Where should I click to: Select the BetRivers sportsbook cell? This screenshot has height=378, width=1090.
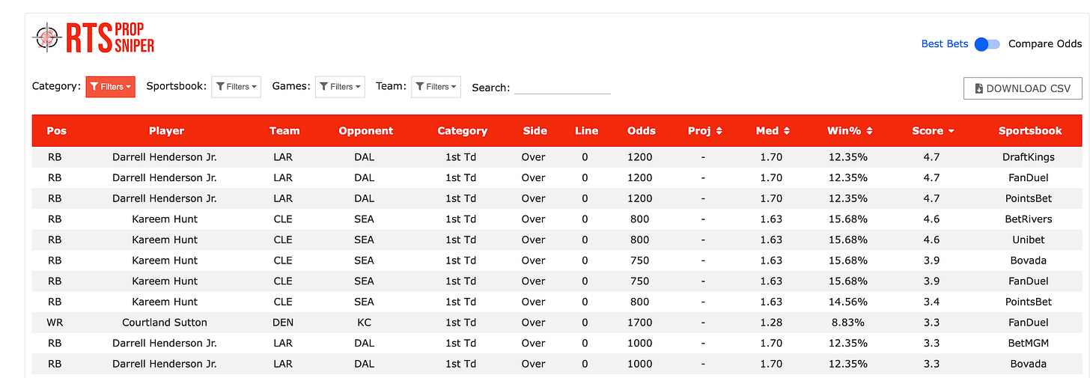[x=1029, y=219]
